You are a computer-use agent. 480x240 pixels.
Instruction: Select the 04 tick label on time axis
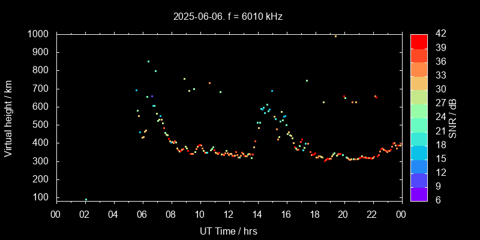point(113,214)
